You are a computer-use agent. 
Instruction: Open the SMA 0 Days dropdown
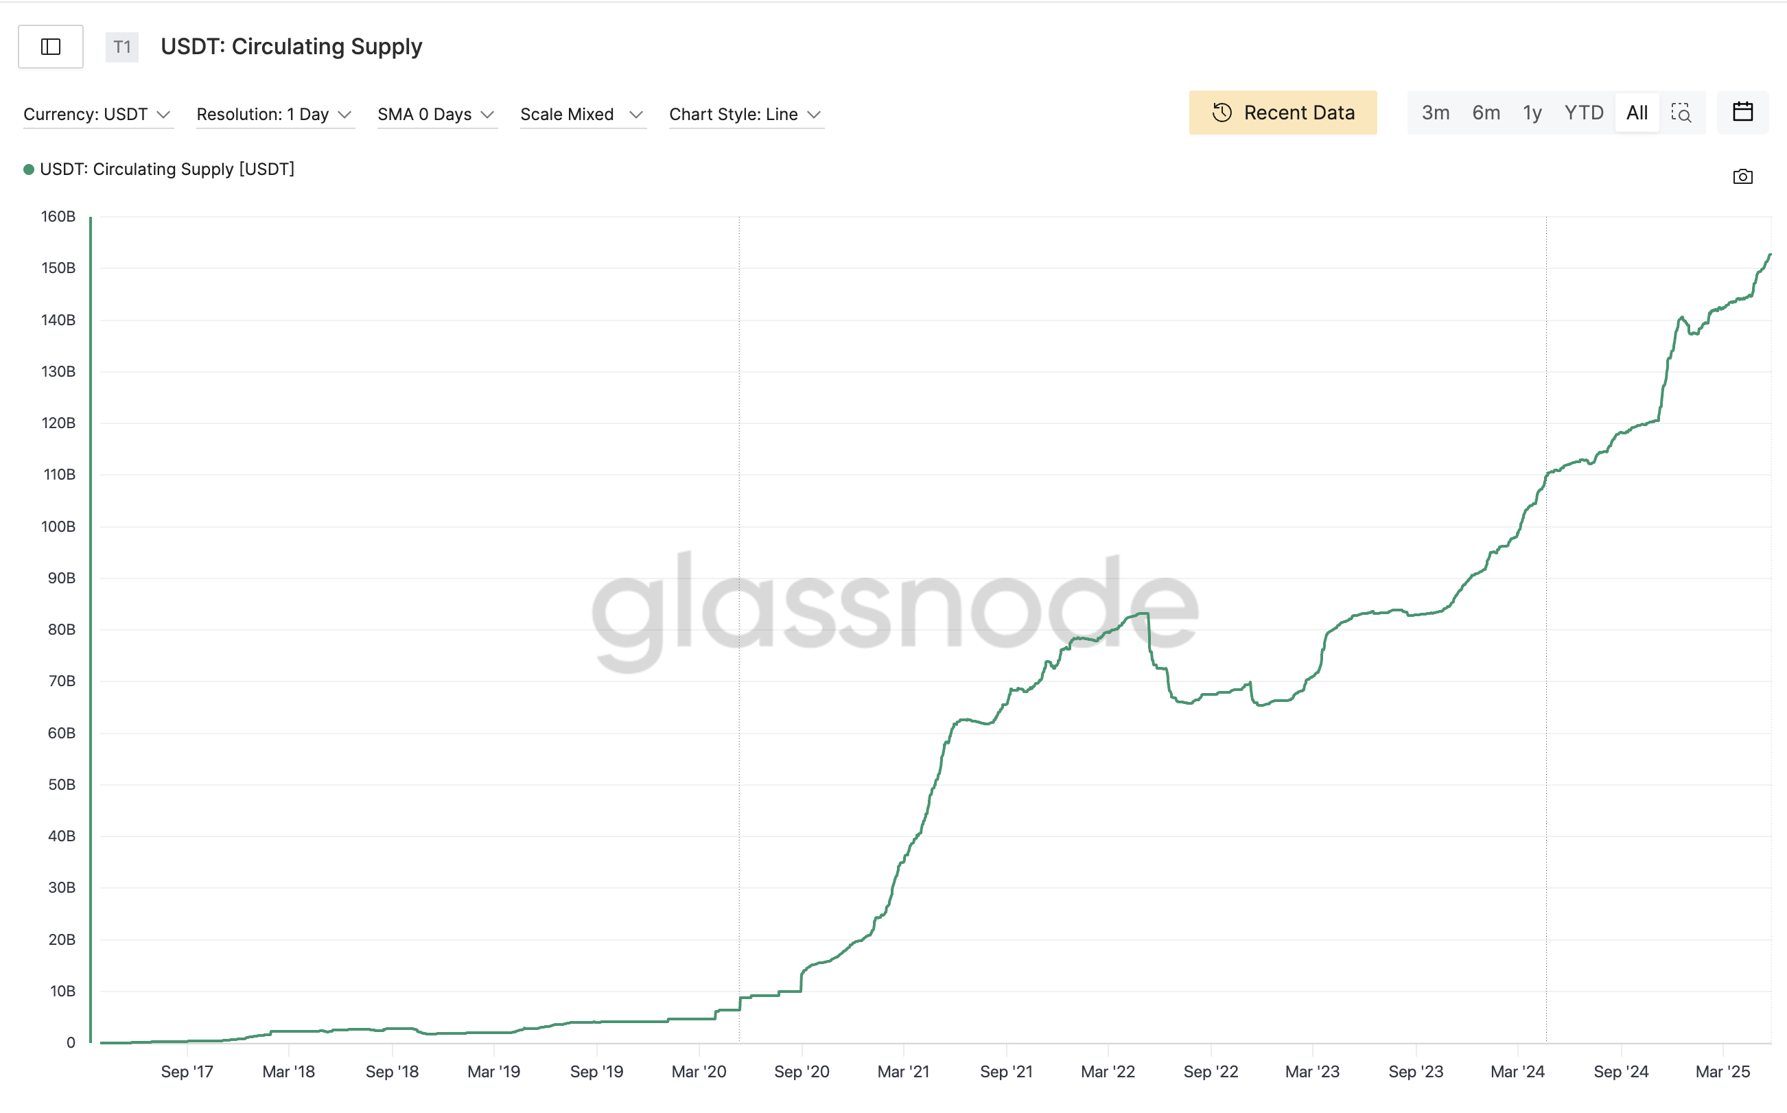(x=436, y=114)
